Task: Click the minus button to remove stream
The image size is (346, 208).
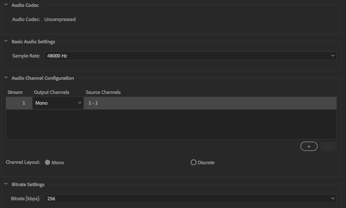Action: pos(328,146)
